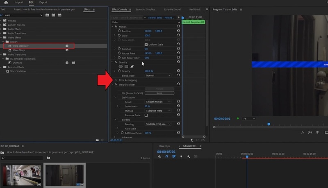Toggle linked selection in timeline

coord(174,156)
